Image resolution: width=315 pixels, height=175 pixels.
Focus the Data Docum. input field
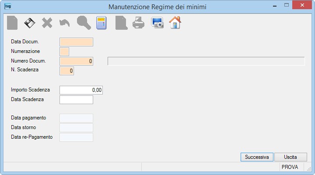76,42
